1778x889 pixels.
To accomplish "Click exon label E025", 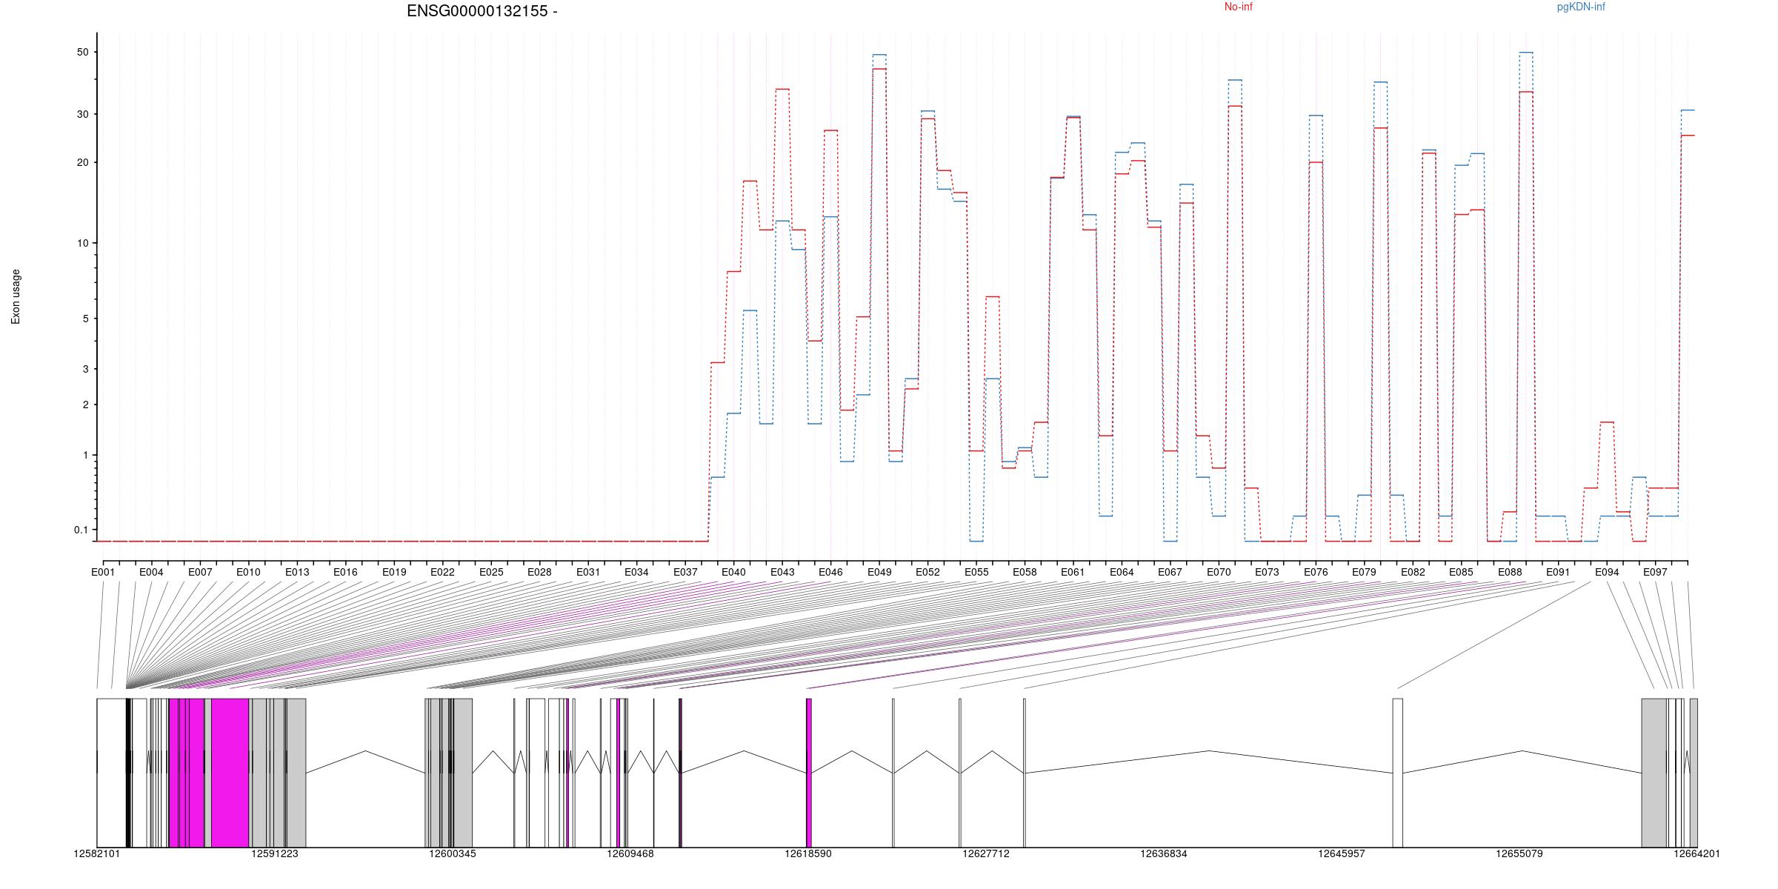I will coord(491,572).
